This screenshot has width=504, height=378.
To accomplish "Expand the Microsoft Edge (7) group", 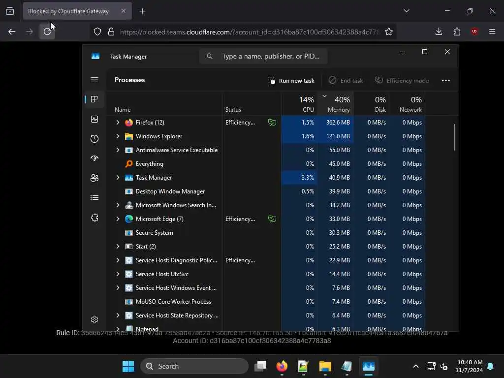I will (x=118, y=219).
